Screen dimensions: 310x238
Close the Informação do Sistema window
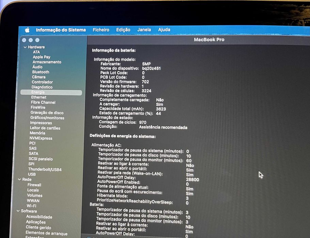[24, 40]
